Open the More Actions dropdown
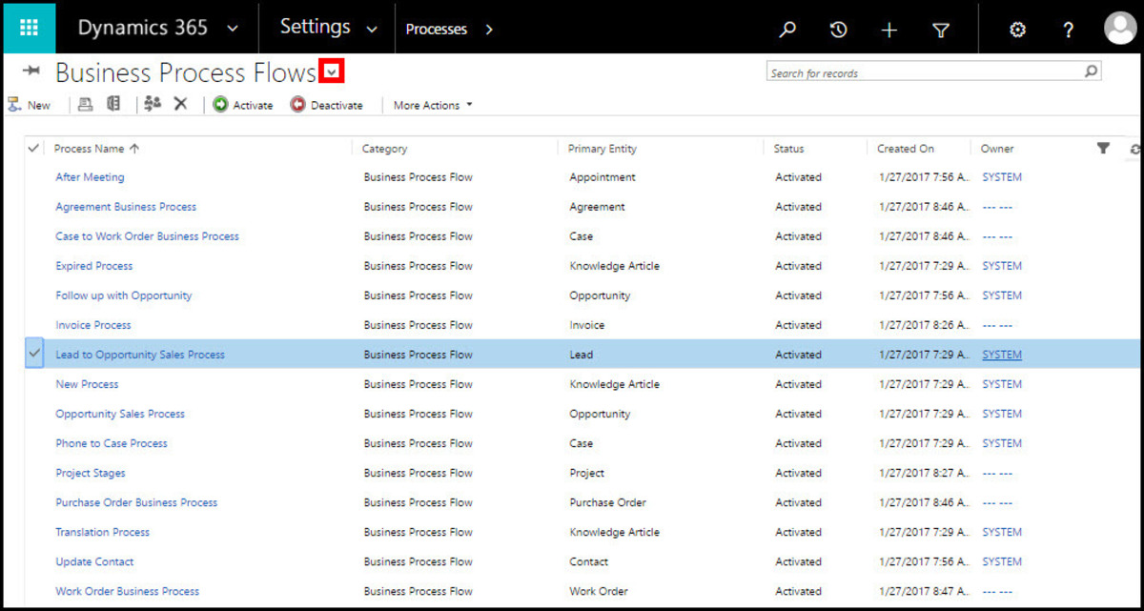Image resolution: width=1144 pixels, height=611 pixels. pyautogui.click(x=433, y=105)
